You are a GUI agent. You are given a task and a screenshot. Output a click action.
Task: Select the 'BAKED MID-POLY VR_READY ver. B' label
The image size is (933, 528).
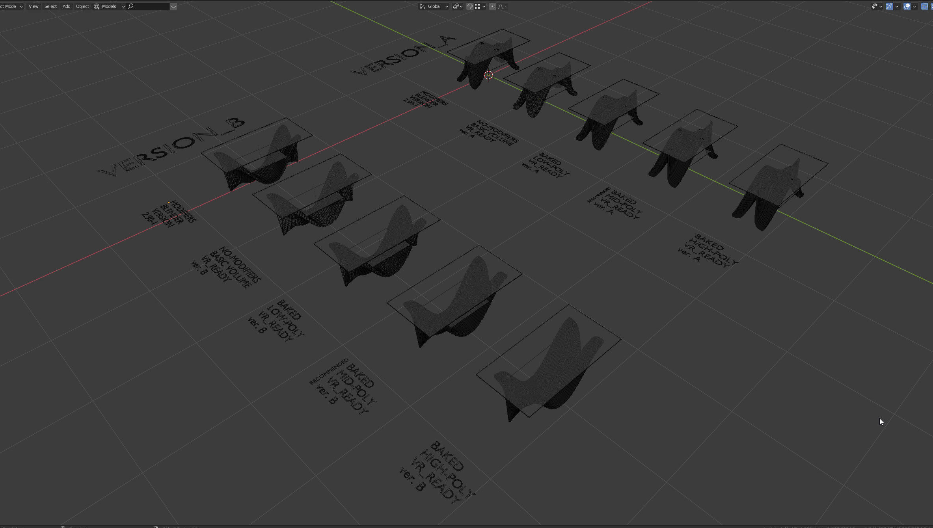[x=343, y=387]
